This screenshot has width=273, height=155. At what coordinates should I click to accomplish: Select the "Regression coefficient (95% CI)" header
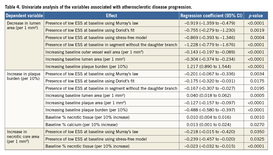(x=211, y=16)
